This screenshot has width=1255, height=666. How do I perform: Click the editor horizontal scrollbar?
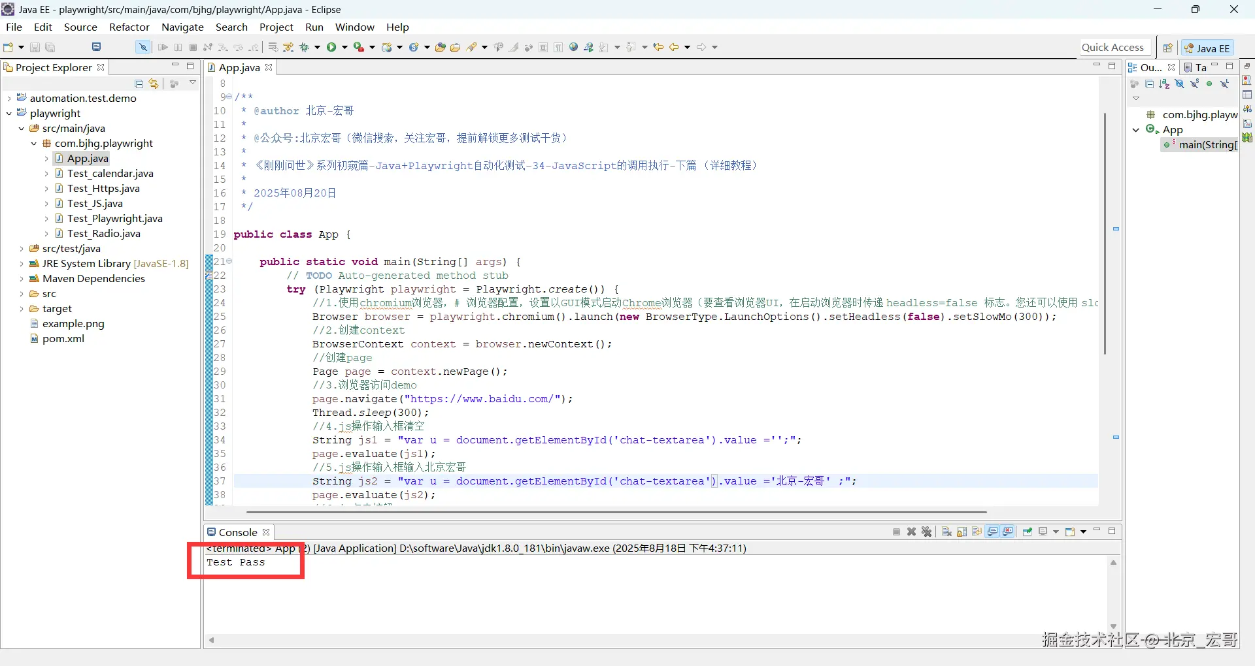pyautogui.click(x=616, y=512)
